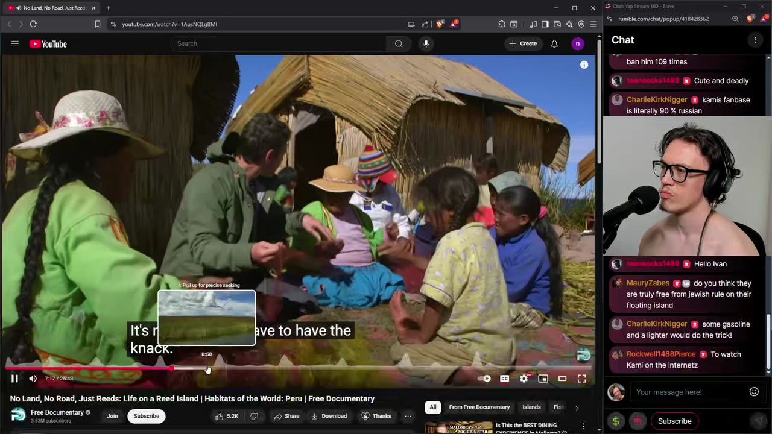Switch to miniplayer mode
The width and height of the screenshot is (772, 434).
(x=543, y=379)
